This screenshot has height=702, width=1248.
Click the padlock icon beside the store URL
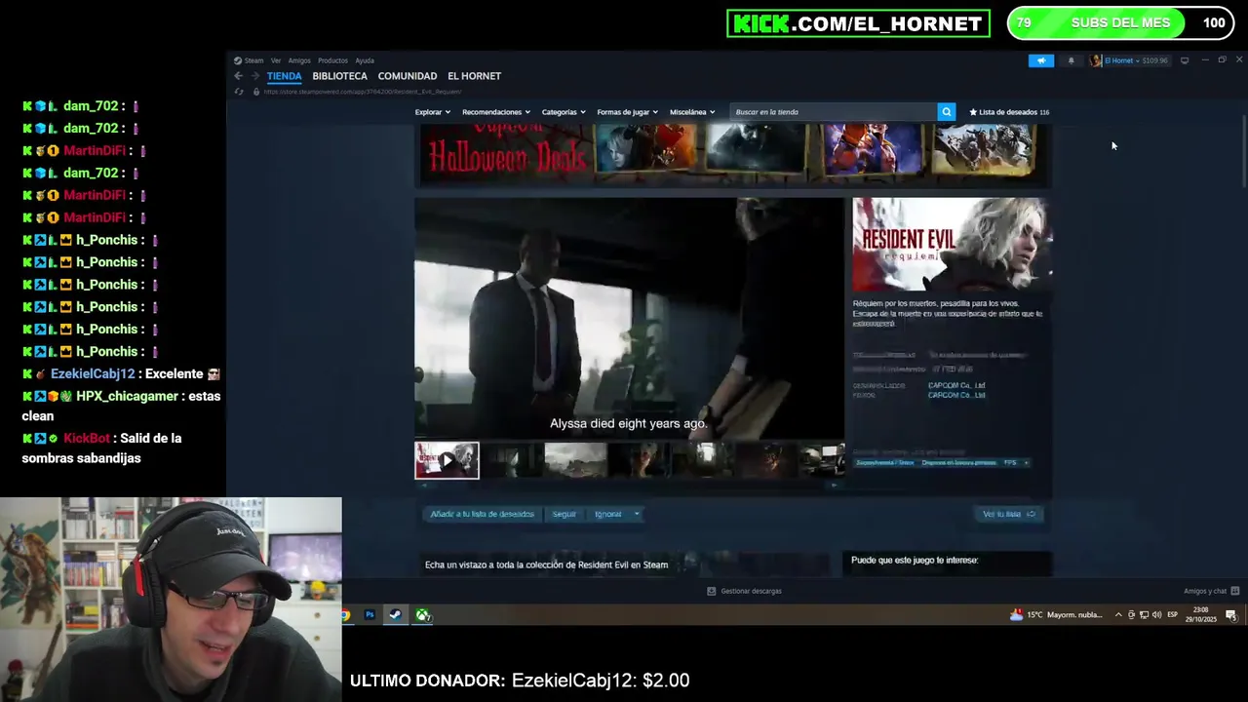click(x=256, y=92)
